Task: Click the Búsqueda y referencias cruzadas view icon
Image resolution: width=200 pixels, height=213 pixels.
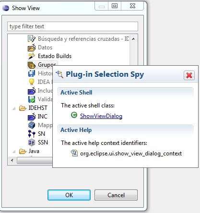Action: coord(32,39)
